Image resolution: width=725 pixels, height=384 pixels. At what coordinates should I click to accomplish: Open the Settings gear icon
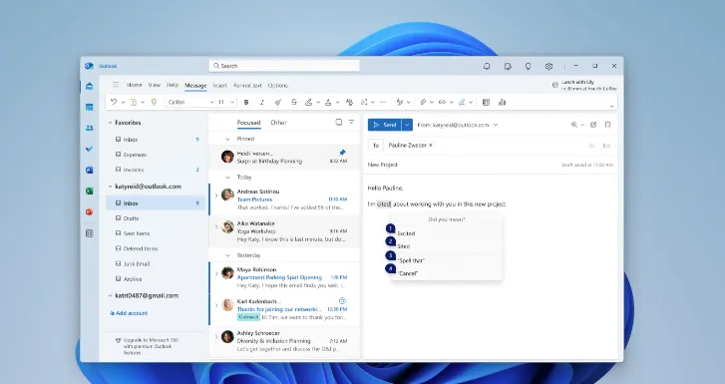click(548, 66)
